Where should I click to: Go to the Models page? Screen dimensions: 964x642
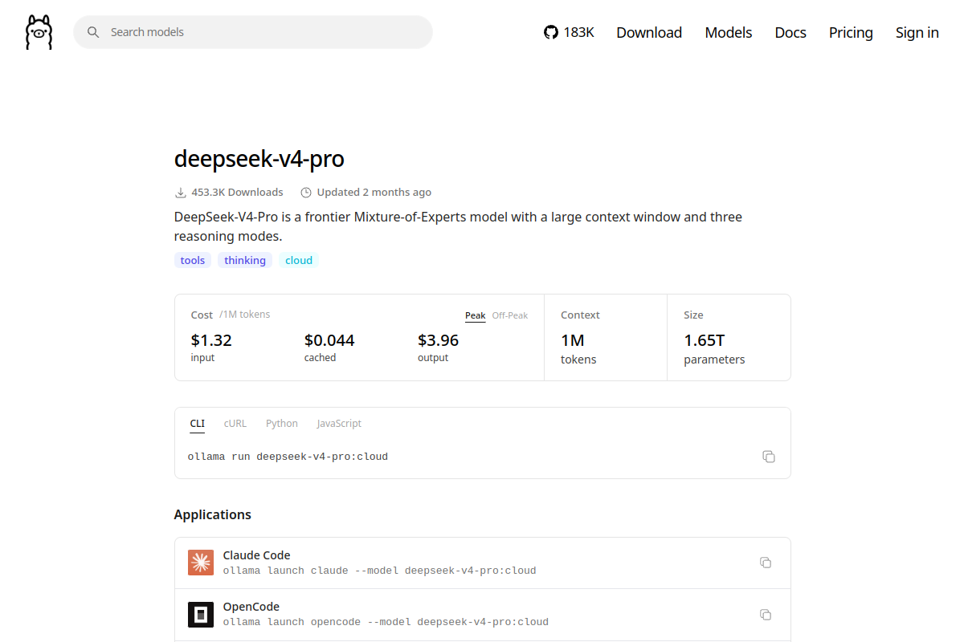[729, 32]
